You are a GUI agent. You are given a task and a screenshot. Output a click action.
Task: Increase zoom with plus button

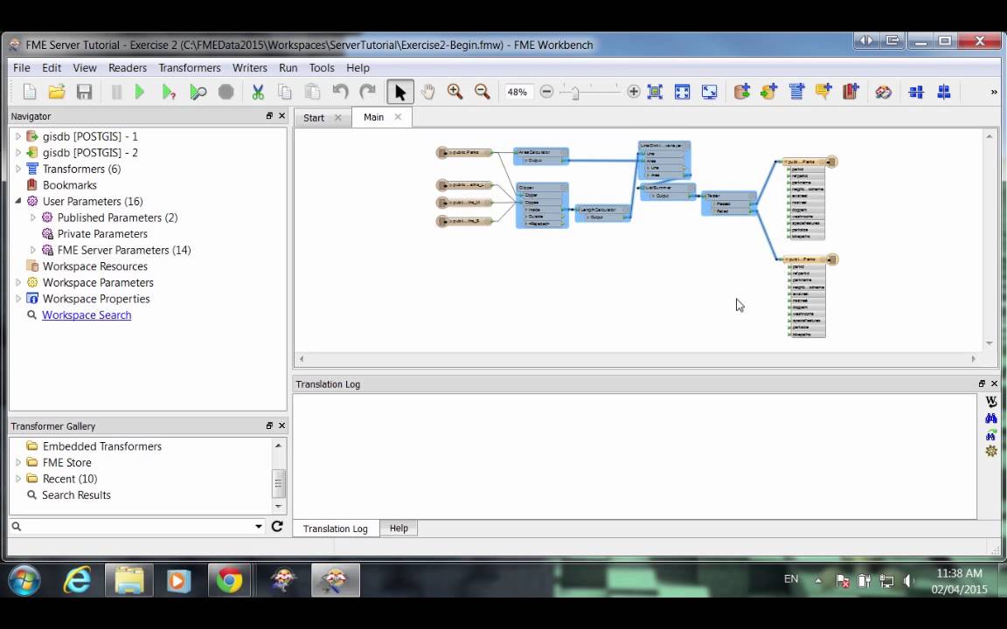coord(633,92)
